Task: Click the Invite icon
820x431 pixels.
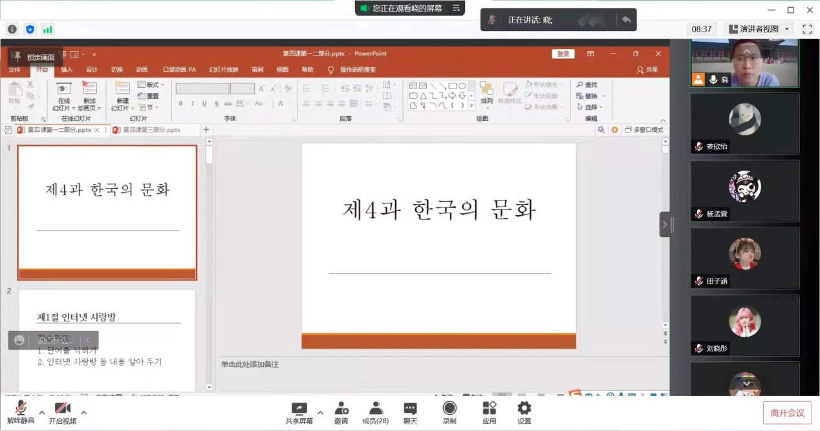Action: tap(341, 412)
